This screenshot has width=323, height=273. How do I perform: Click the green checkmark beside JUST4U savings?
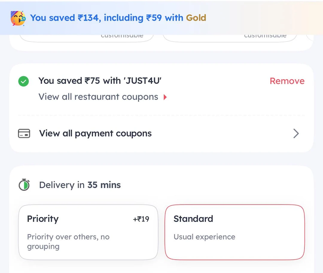pyautogui.click(x=23, y=81)
